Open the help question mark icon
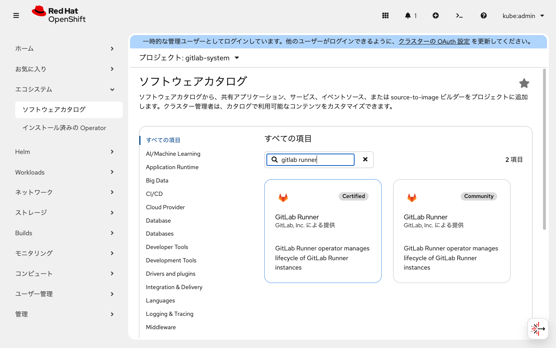The width and height of the screenshot is (556, 348). pos(483,16)
